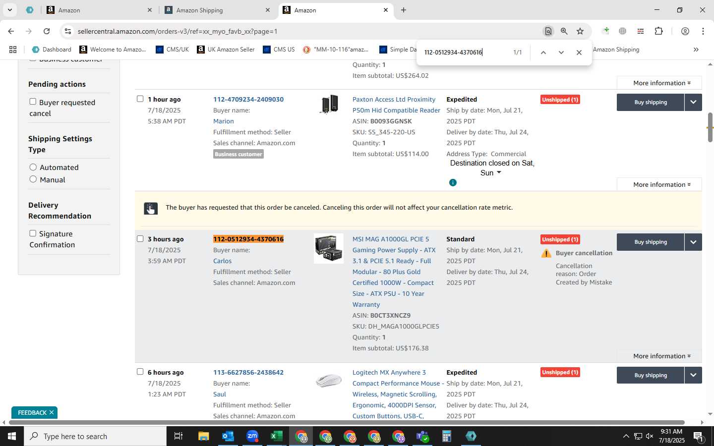
Task: Open the UK Amazon Seller bookmark
Action: (226, 50)
